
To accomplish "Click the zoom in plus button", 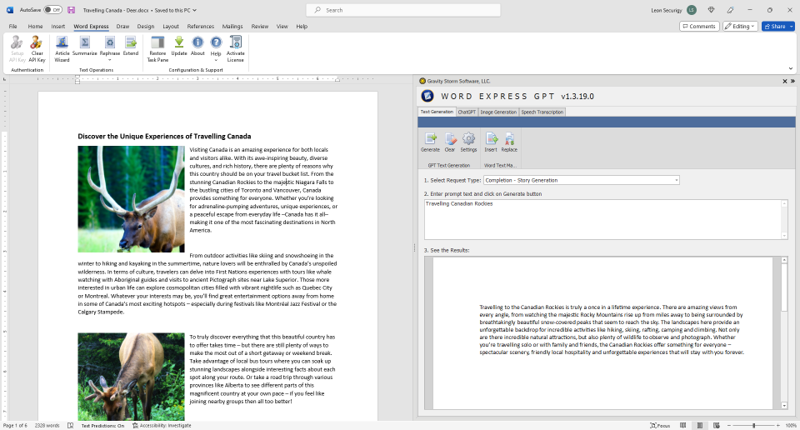I will (778, 425).
